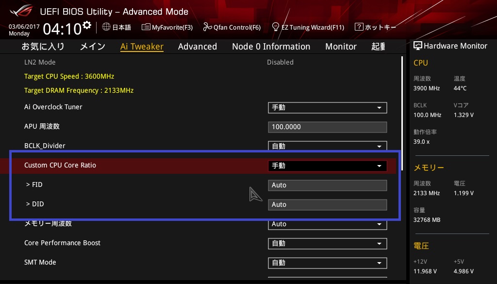Select the > DID row label
Image resolution: width=497 pixels, height=284 pixels.
pyautogui.click(x=35, y=204)
